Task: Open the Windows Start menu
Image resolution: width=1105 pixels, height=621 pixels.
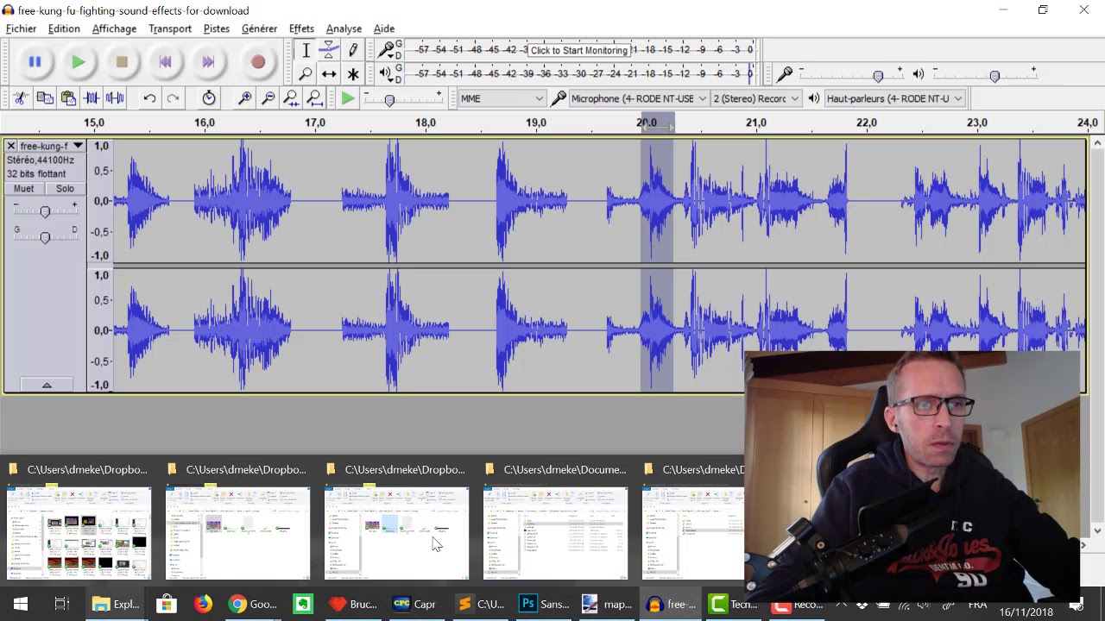Action: [x=21, y=604]
